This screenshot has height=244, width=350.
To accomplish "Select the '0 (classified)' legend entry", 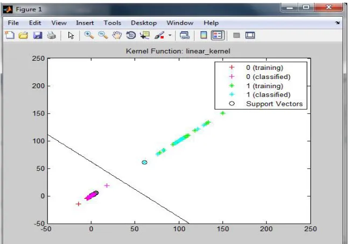I will (268, 77).
